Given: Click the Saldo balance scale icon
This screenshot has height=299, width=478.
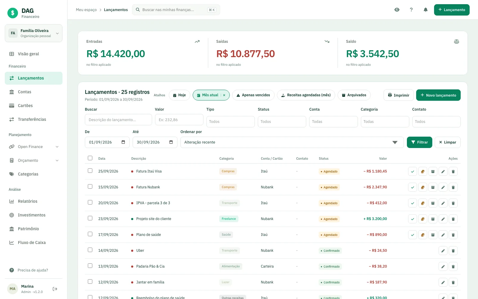Looking at the screenshot, I should [x=456, y=42].
